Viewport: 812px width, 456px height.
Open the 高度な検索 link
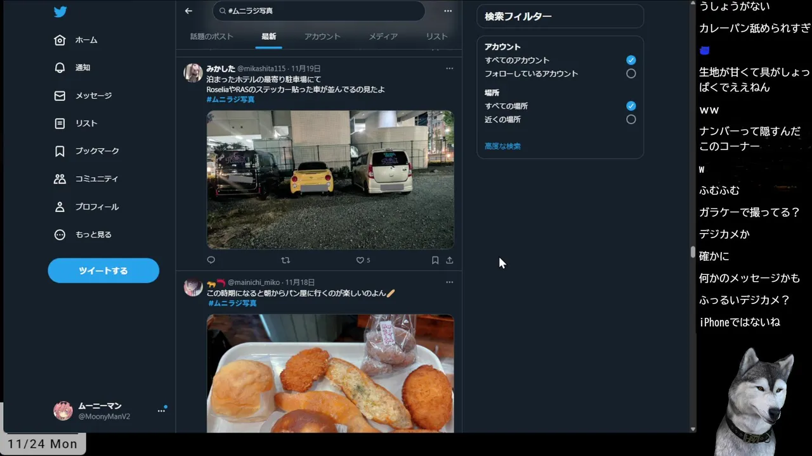[502, 146]
